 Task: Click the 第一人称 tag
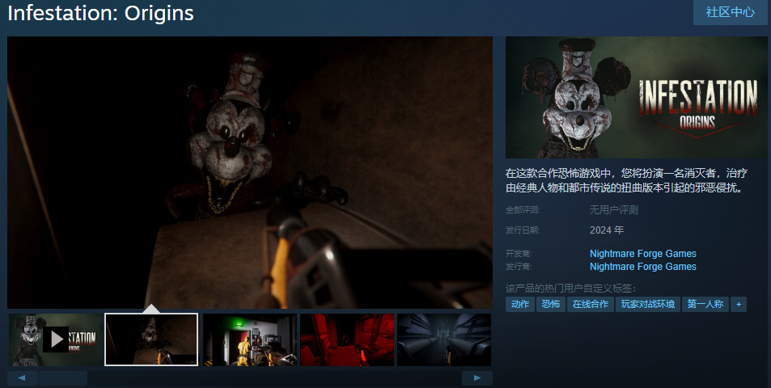click(705, 304)
